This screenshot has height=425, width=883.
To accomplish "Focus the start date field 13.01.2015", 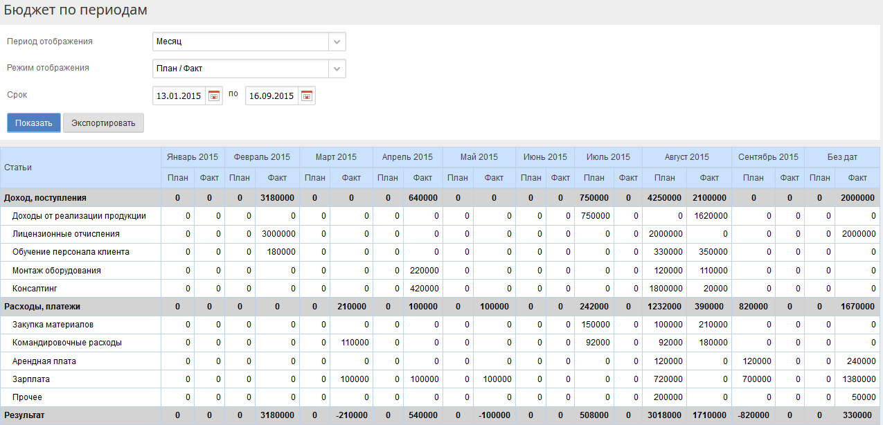I will click(x=179, y=96).
